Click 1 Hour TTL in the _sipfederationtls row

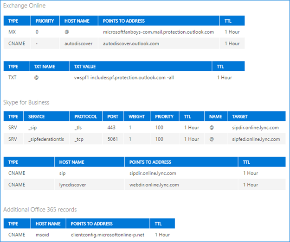click(x=192, y=139)
